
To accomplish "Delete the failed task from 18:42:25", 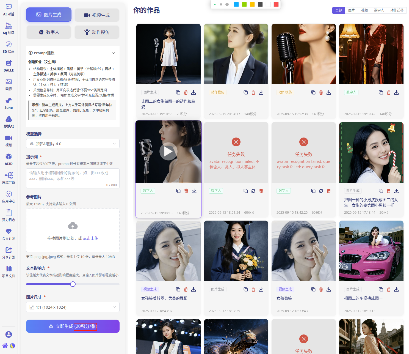I will 329,191.
